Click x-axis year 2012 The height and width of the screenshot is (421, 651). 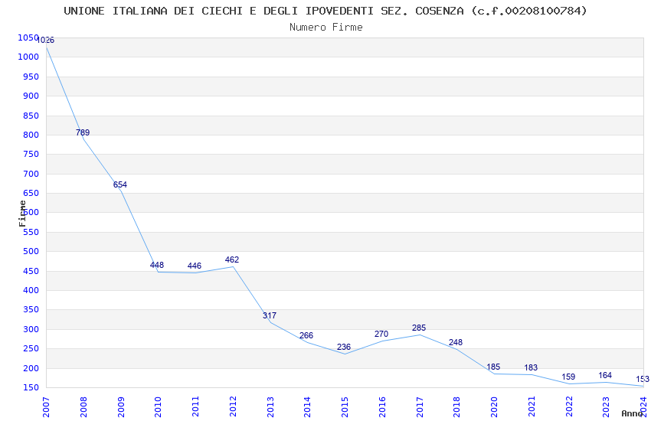(233, 407)
